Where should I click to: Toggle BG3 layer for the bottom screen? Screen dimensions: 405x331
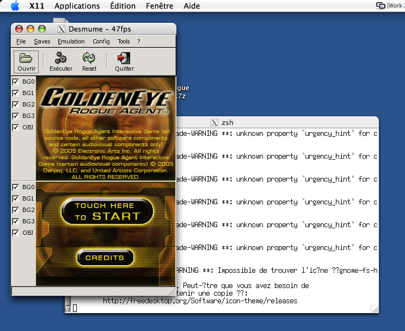15,221
